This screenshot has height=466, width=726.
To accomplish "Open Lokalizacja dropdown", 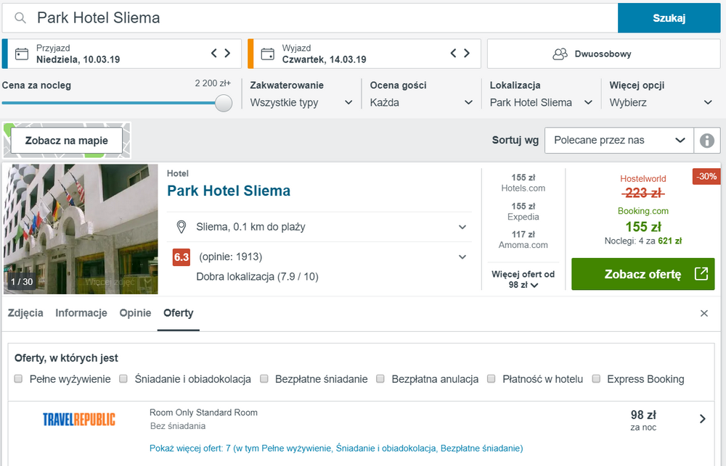I will tap(542, 103).
